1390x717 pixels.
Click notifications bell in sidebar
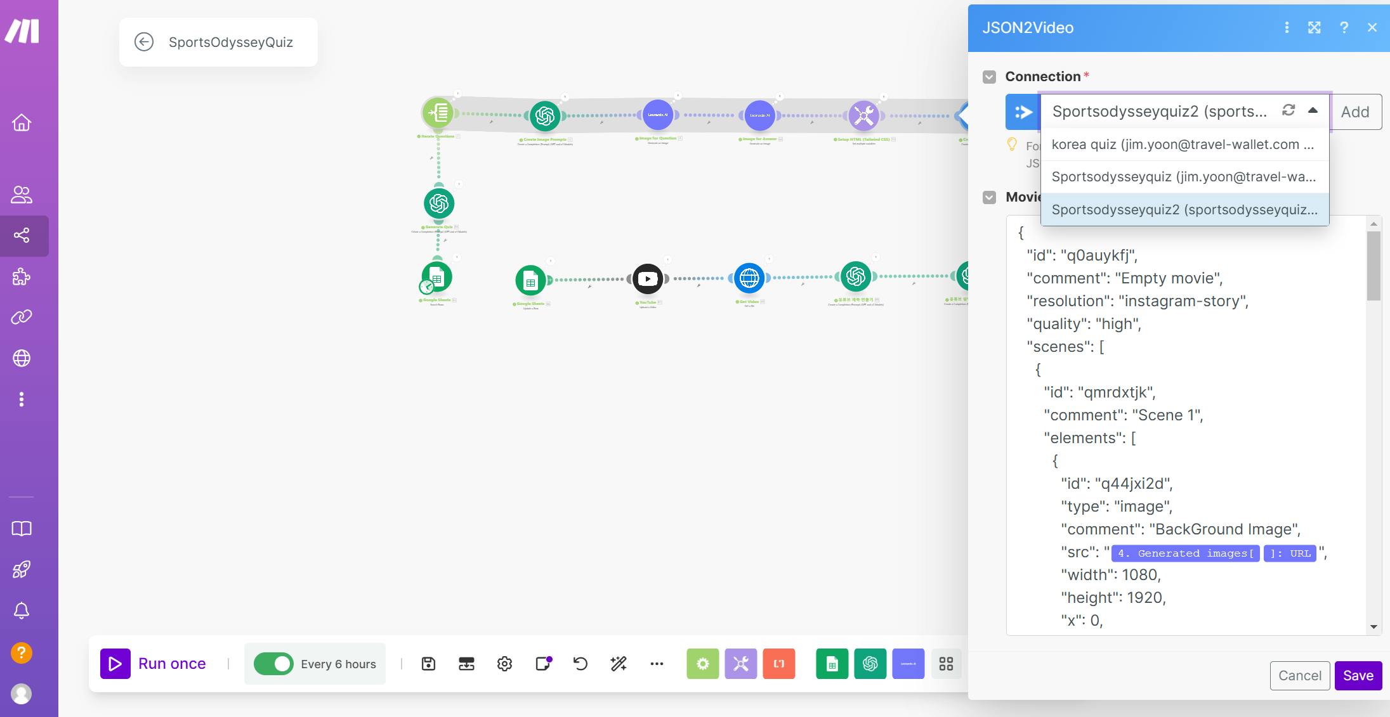(22, 610)
